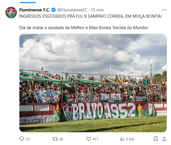
Task: Open the stadium crowd photo
Action: pyautogui.click(x=93, y=83)
